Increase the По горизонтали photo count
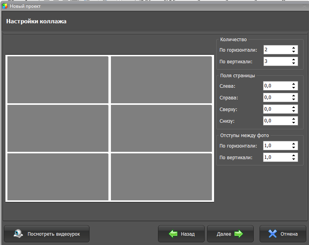The width and height of the screenshot is (309, 245). tap(293, 48)
